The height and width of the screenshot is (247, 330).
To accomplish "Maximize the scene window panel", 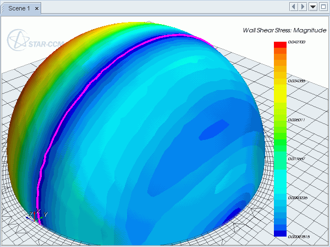I will click(322, 7).
